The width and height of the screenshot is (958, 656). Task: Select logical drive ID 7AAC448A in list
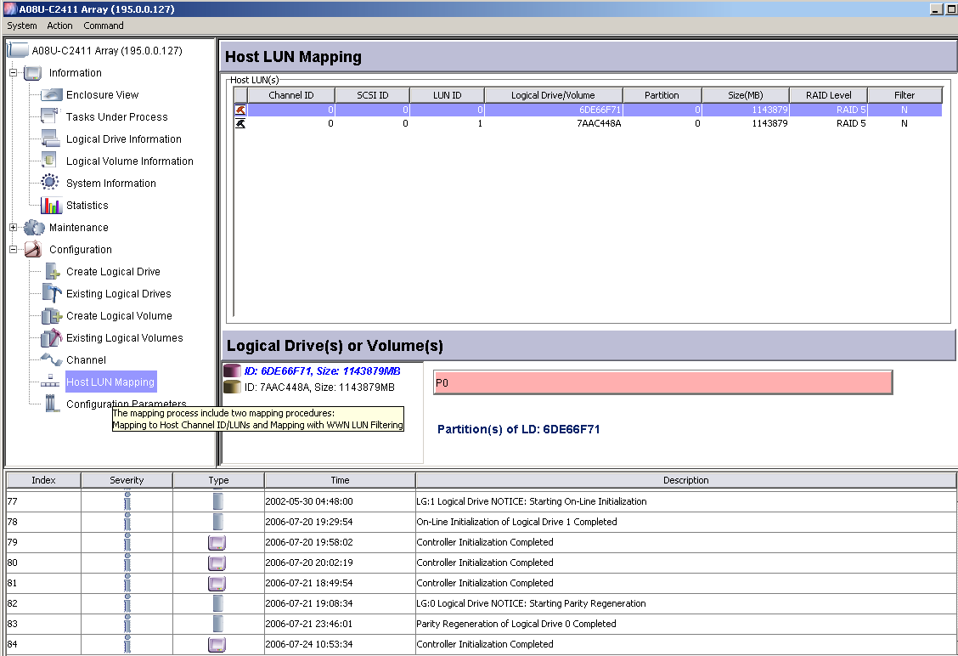[x=318, y=387]
